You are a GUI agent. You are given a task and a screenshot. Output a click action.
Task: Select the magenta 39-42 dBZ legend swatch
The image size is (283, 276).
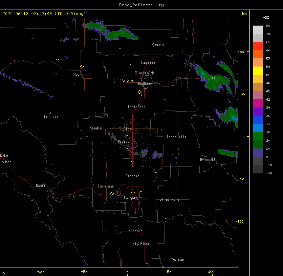click(x=258, y=103)
